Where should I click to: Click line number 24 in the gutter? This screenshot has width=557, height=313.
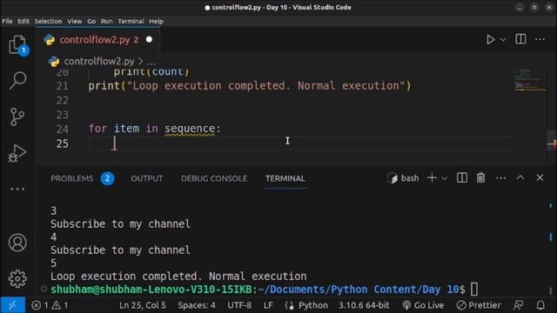click(x=63, y=129)
